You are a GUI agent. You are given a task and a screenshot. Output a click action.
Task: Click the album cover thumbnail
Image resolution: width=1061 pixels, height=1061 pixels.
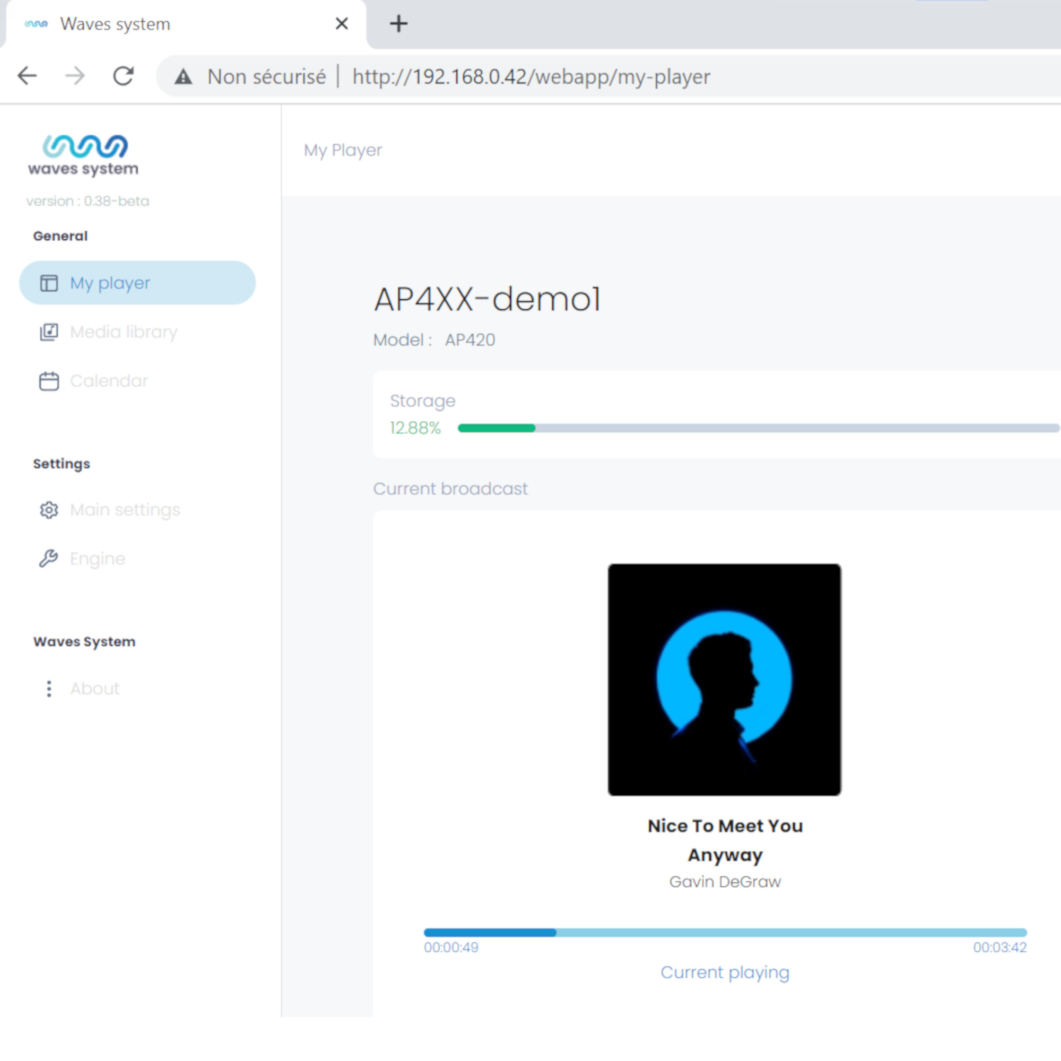click(x=724, y=680)
